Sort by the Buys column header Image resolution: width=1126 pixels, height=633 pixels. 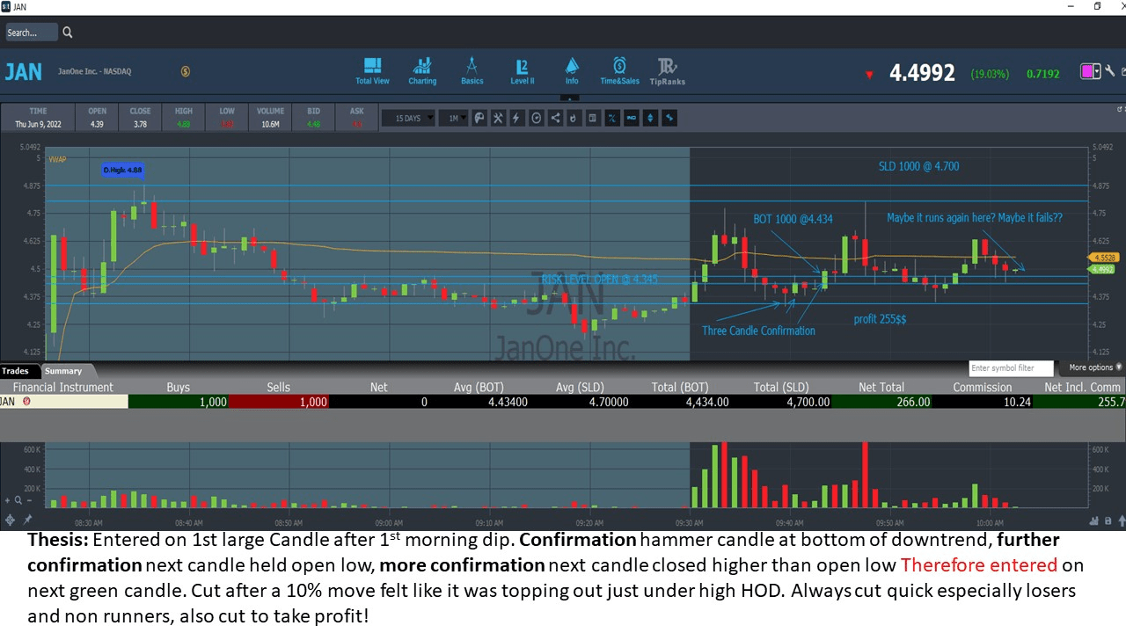pos(179,387)
